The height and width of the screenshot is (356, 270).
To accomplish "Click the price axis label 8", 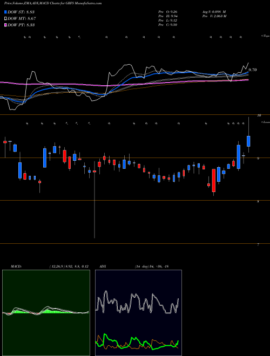I will coord(258,201).
